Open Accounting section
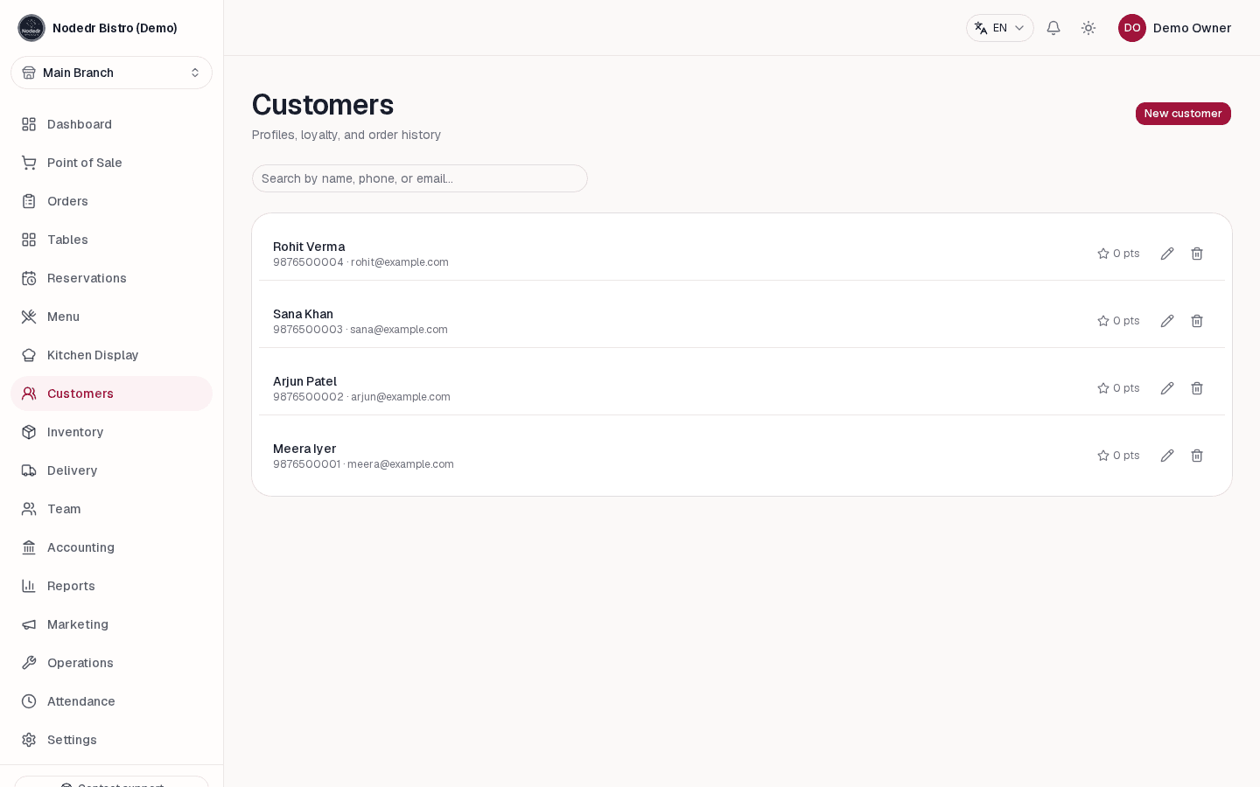The image size is (1260, 787). pyautogui.click(x=111, y=547)
